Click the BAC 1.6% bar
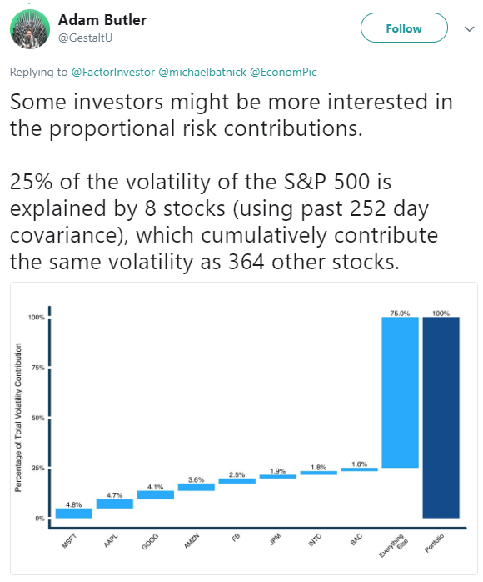This screenshot has width=483, height=582. coord(359,469)
